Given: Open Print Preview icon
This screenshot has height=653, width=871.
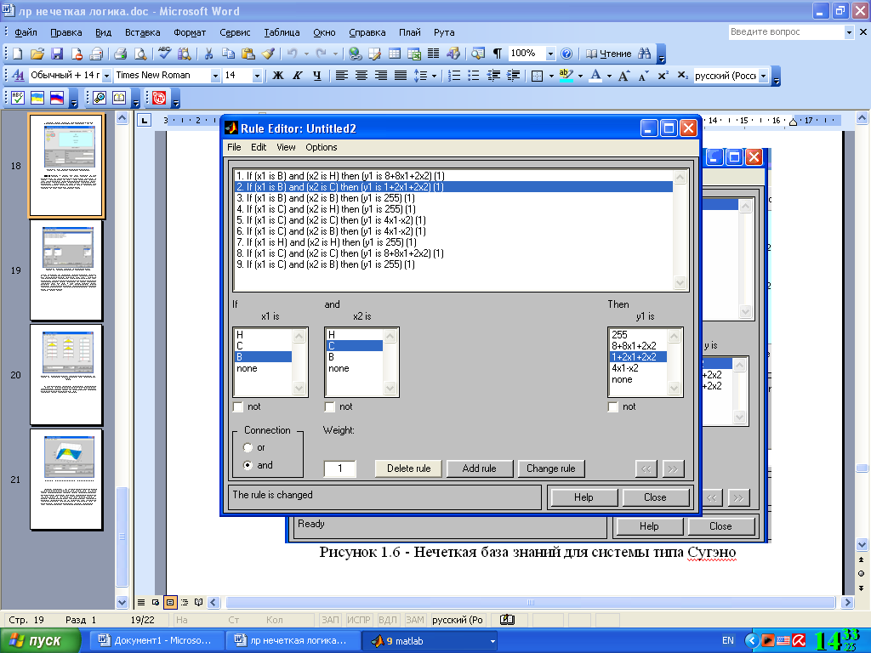Looking at the screenshot, I should click(x=140, y=54).
